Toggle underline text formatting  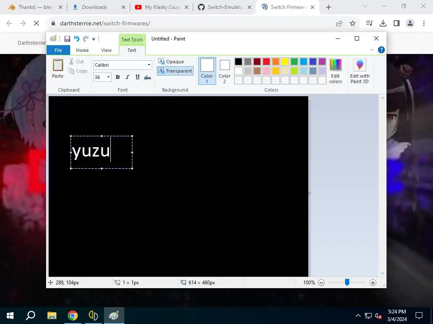(137, 77)
